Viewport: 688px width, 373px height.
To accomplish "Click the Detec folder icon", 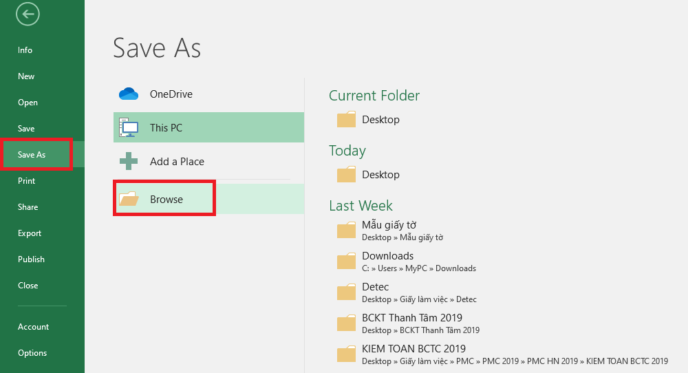I will pyautogui.click(x=346, y=292).
